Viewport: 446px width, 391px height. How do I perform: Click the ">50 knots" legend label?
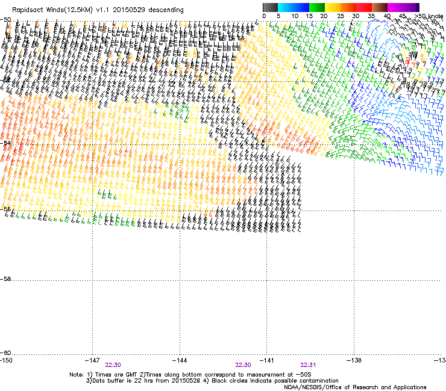coord(429,16)
